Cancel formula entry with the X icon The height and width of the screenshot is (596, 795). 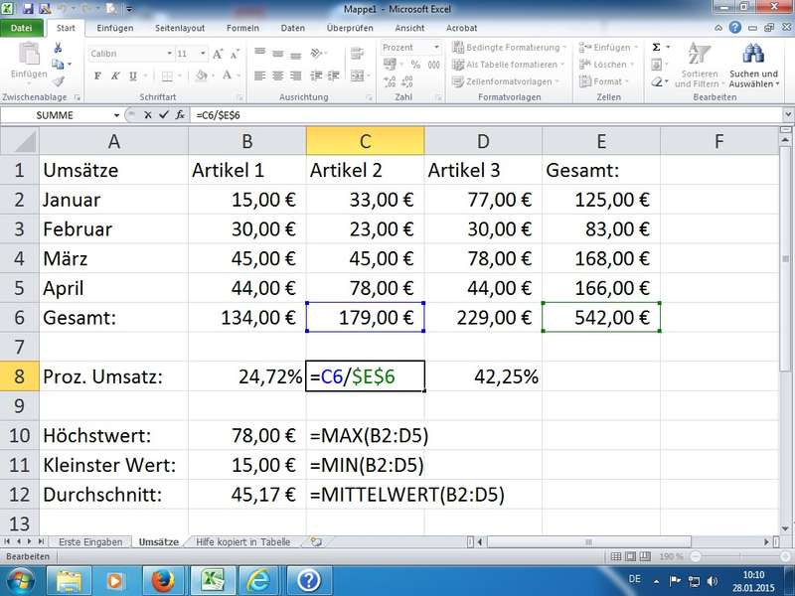point(147,115)
